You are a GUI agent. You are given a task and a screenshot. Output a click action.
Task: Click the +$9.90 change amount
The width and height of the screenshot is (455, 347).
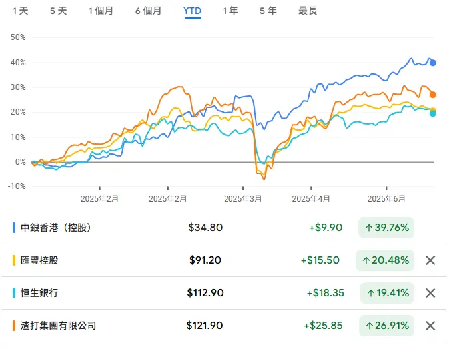[x=326, y=228]
